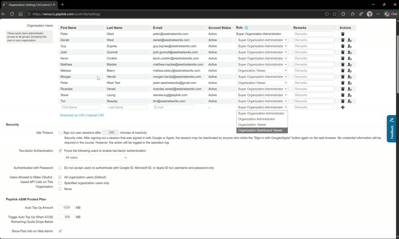Delete Daniel West's row using trash icon
The width and height of the screenshot is (399, 239).
[x=343, y=40]
